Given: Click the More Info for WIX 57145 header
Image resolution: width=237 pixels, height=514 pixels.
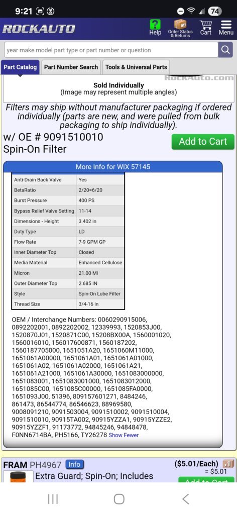Looking at the screenshot, I should pos(113,166).
